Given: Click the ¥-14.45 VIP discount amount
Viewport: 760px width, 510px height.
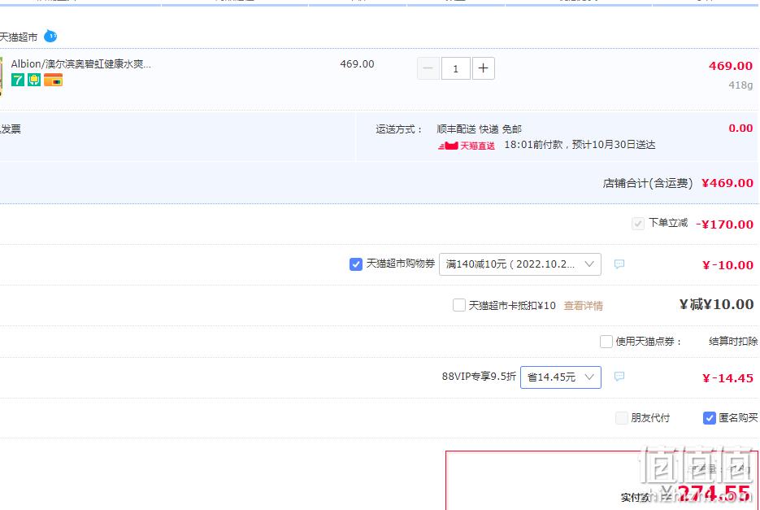Looking at the screenshot, I should [x=727, y=378].
